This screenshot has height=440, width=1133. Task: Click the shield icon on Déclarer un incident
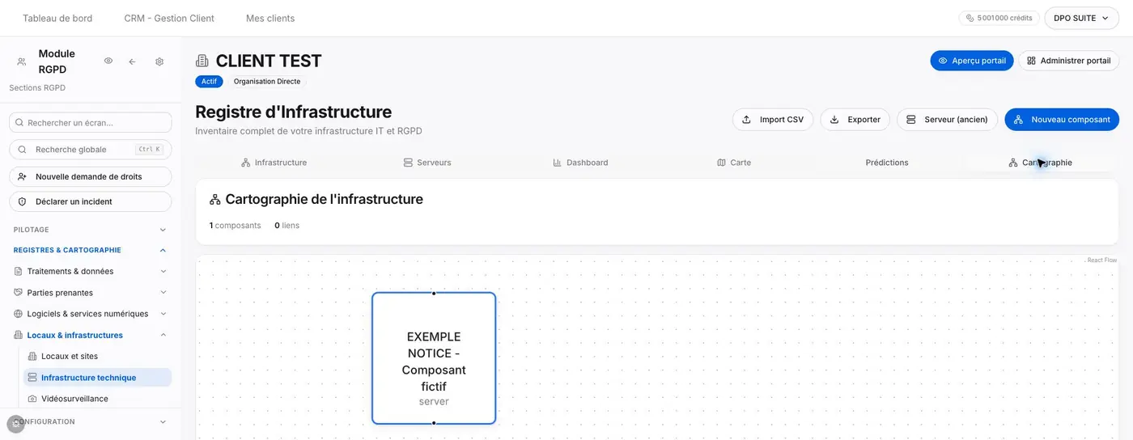(x=22, y=201)
